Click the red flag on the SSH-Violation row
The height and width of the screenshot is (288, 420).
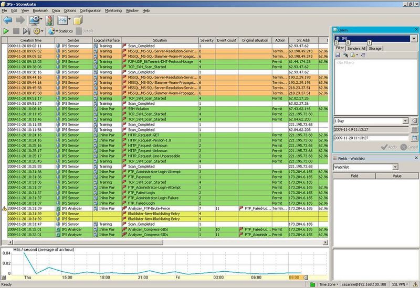pyautogui.click(x=124, y=109)
